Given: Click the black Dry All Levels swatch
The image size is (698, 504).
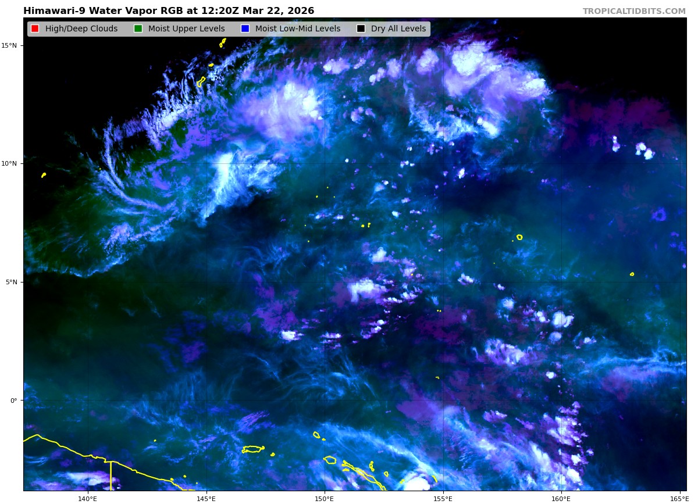Looking at the screenshot, I should pos(361,29).
